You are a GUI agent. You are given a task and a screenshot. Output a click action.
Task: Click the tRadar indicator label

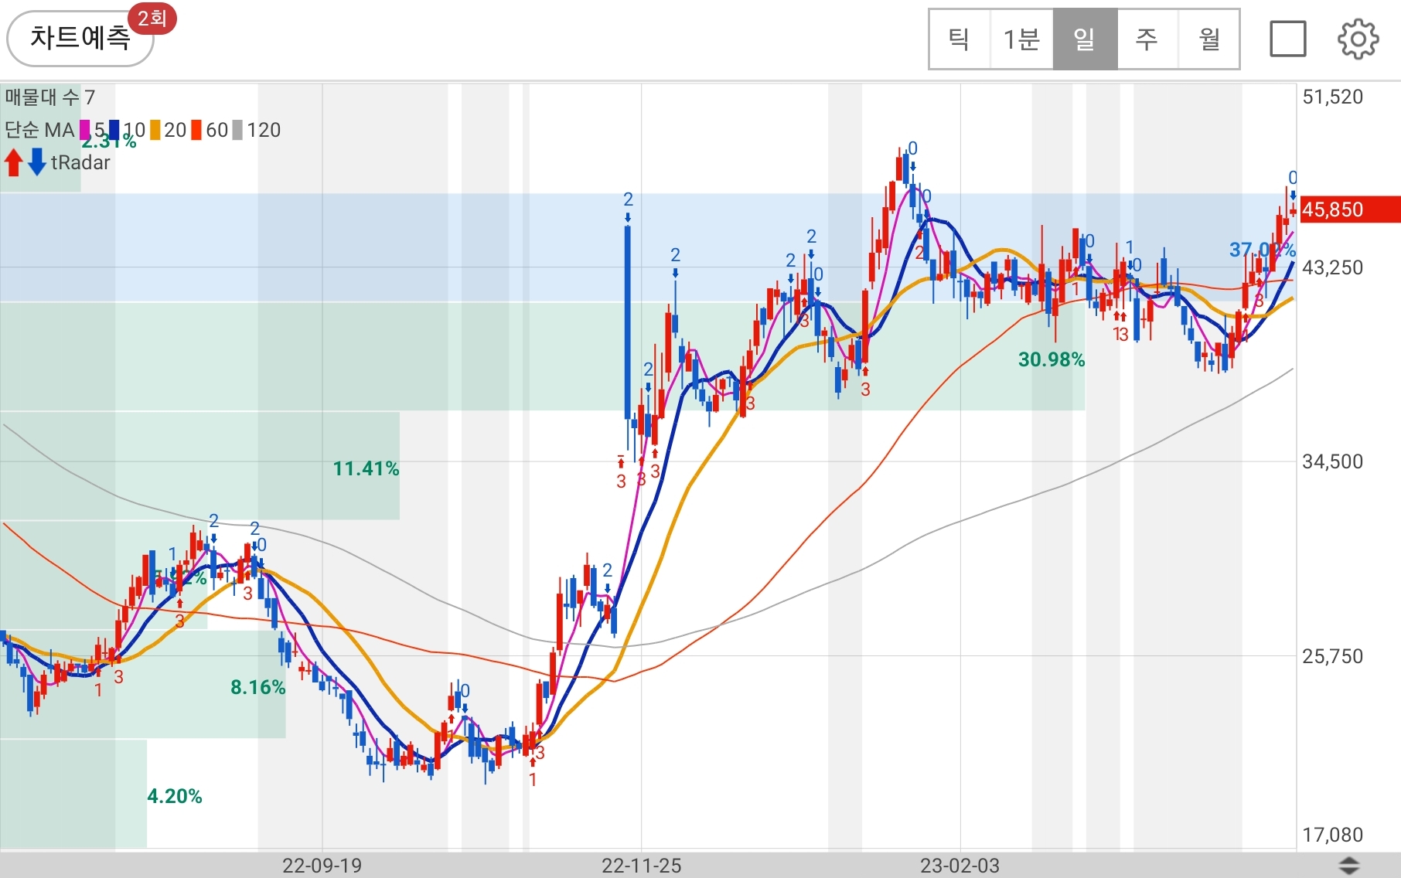(80, 162)
